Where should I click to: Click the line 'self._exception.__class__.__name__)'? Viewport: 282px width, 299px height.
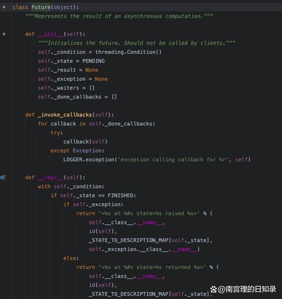coord(144,249)
